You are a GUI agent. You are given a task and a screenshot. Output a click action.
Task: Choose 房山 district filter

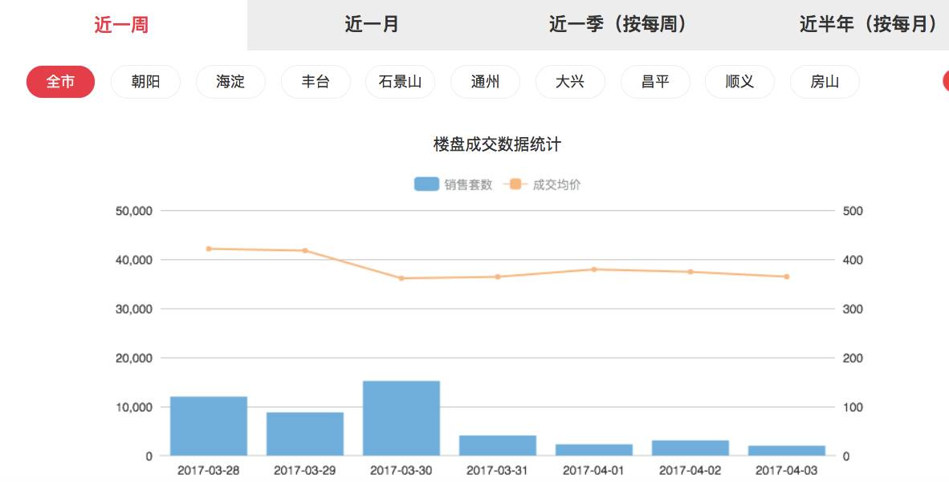[825, 82]
